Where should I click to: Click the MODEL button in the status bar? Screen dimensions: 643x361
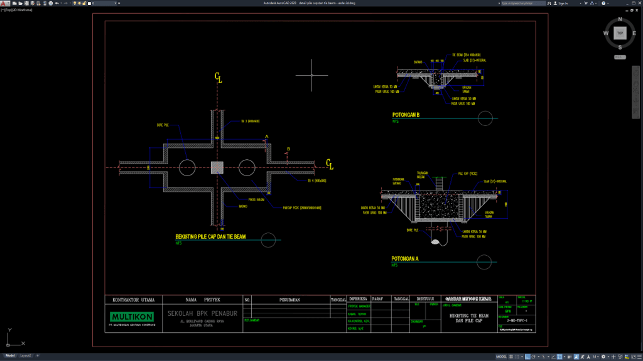(500, 357)
